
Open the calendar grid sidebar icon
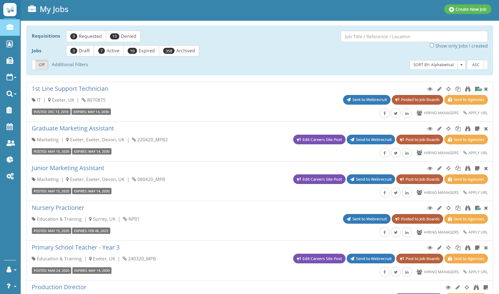[x=10, y=127]
